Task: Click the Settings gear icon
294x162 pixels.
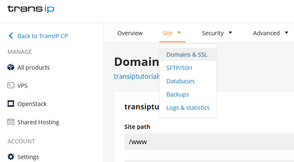Action: (11, 157)
